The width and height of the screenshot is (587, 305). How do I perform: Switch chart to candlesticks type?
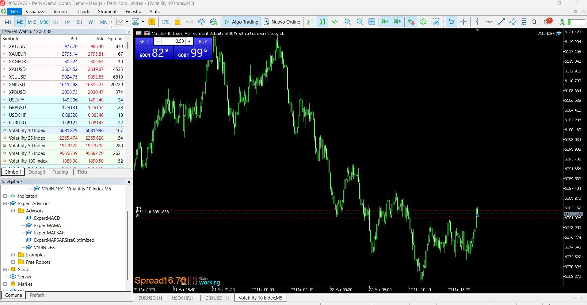click(322, 22)
